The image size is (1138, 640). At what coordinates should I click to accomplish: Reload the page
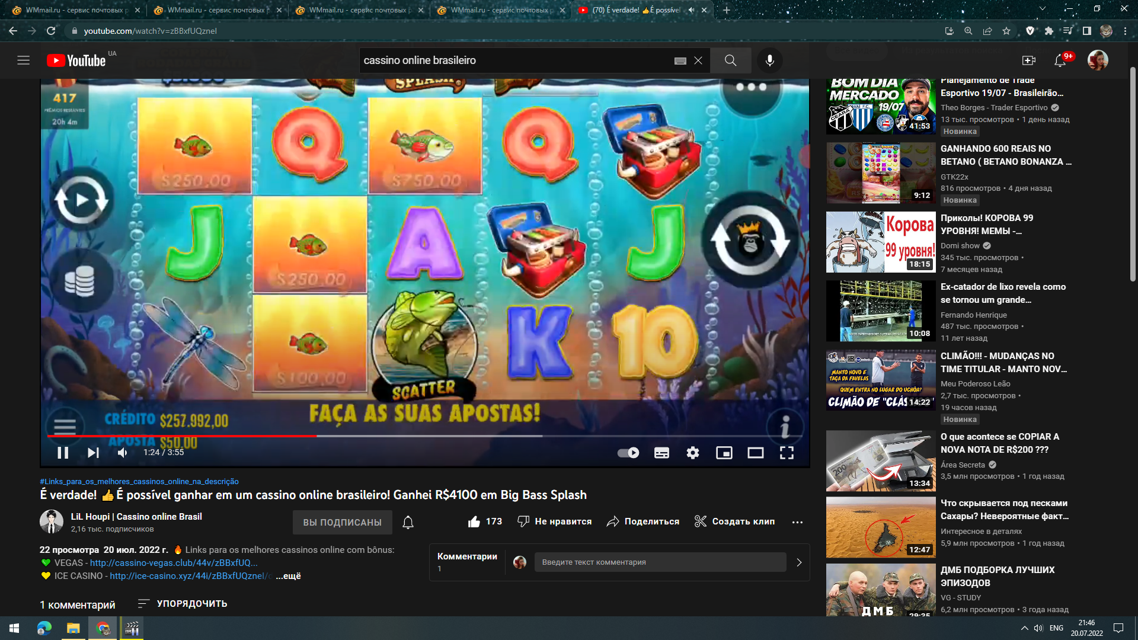click(51, 31)
